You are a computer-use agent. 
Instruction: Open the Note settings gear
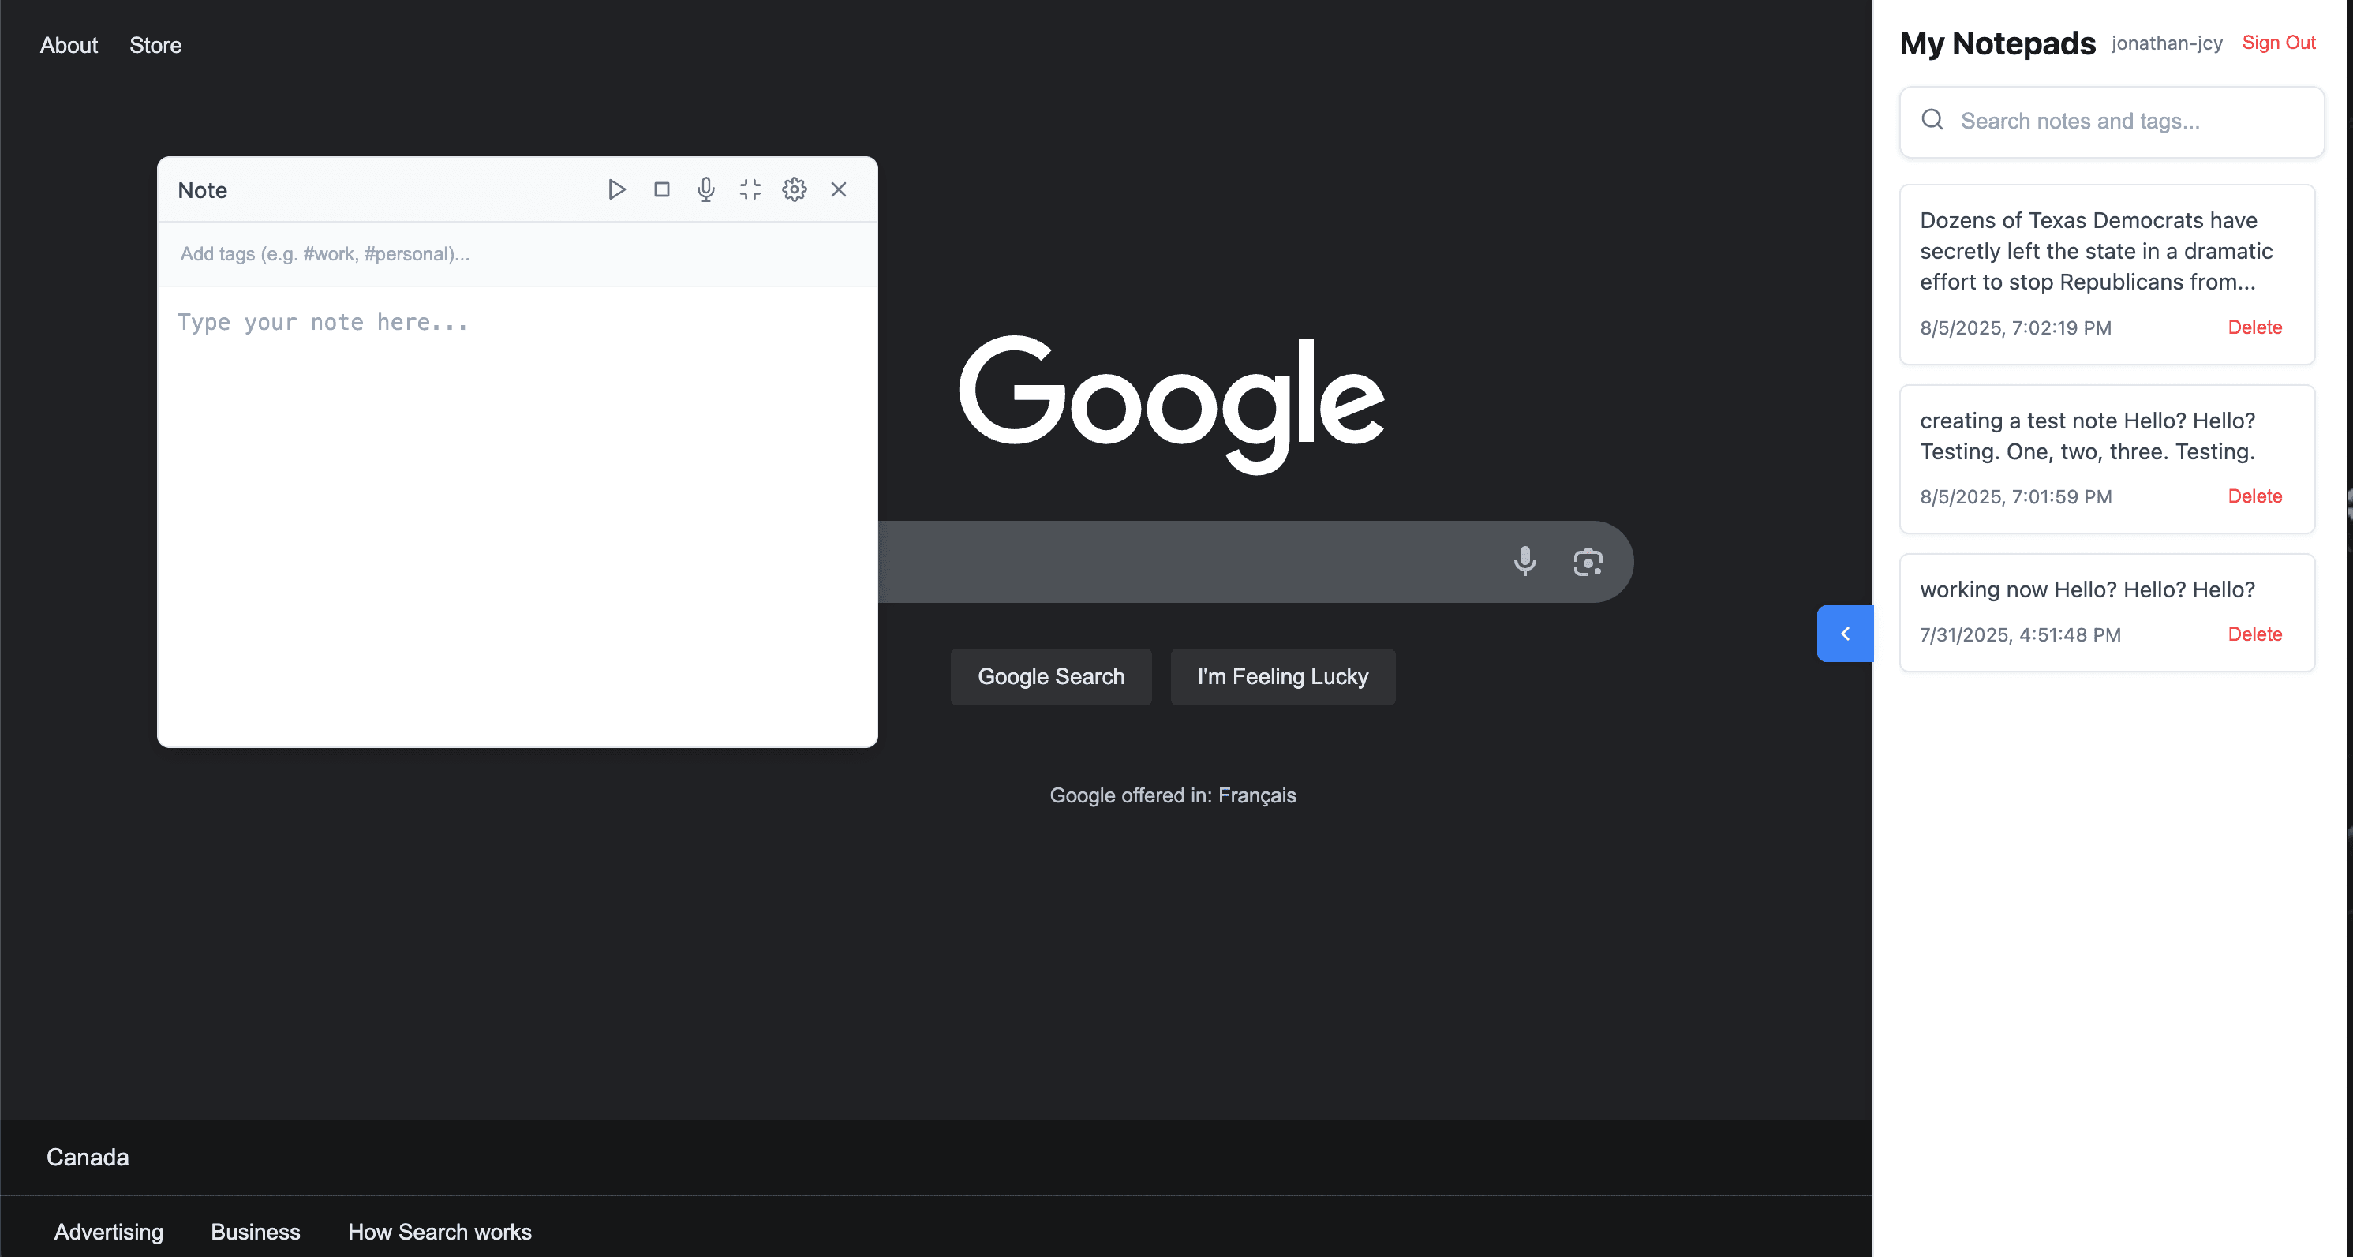(794, 190)
